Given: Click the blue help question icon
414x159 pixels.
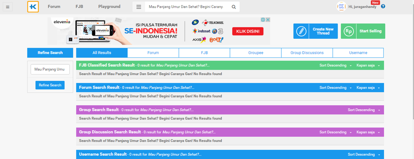Looking at the screenshot, I should pos(383,6).
